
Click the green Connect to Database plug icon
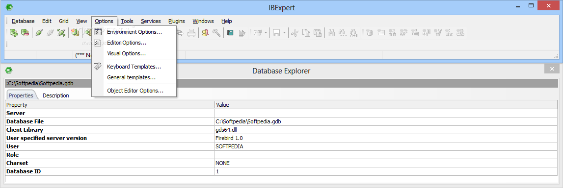39,33
